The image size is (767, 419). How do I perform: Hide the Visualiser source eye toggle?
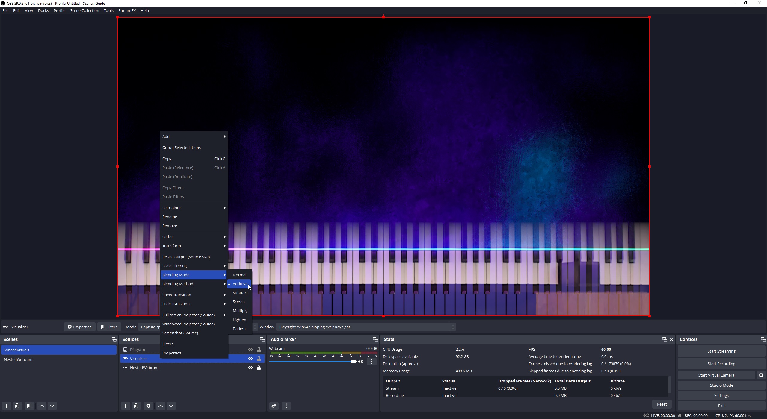pyautogui.click(x=250, y=359)
